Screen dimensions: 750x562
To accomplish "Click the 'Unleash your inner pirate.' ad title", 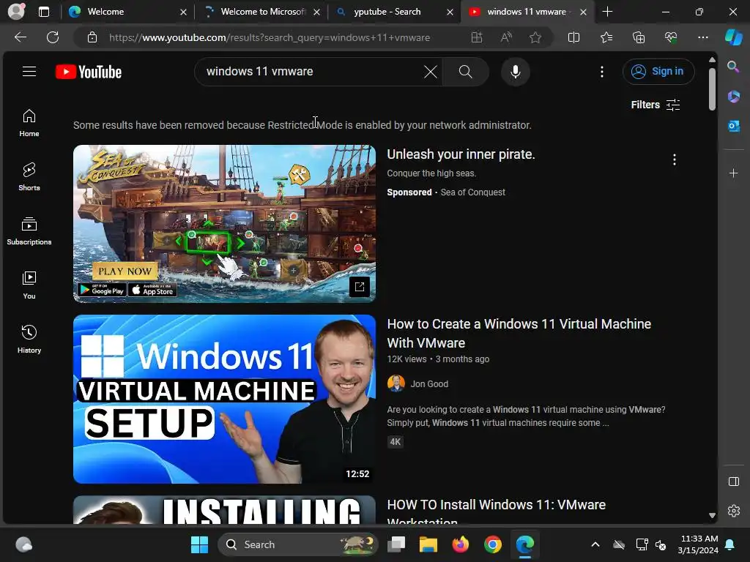I will pyautogui.click(x=461, y=154).
